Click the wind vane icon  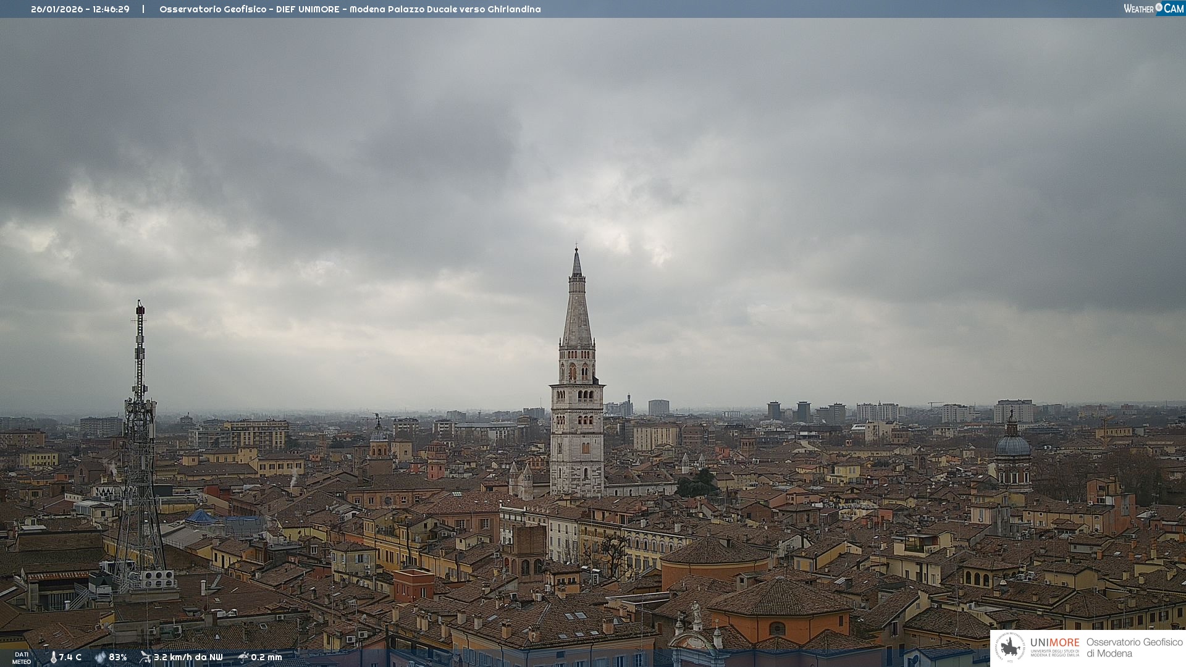145,657
